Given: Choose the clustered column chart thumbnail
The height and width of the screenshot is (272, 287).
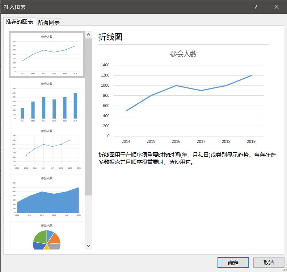Looking at the screenshot, I should 47,102.
